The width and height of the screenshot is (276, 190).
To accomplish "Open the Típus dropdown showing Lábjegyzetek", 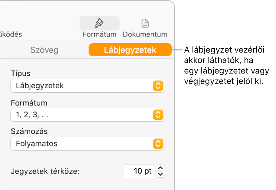I will point(82,86).
